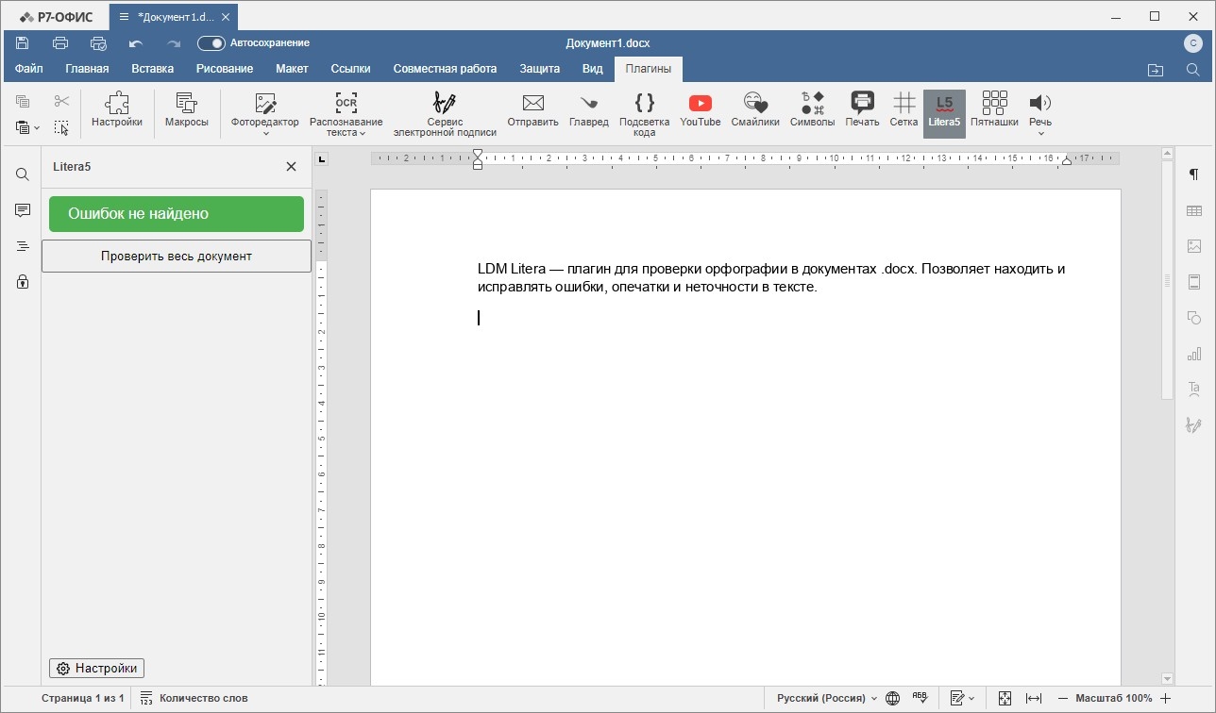This screenshot has height=713, width=1216.
Task: Open the Русский (Россия) language dropdown
Action: point(826,698)
